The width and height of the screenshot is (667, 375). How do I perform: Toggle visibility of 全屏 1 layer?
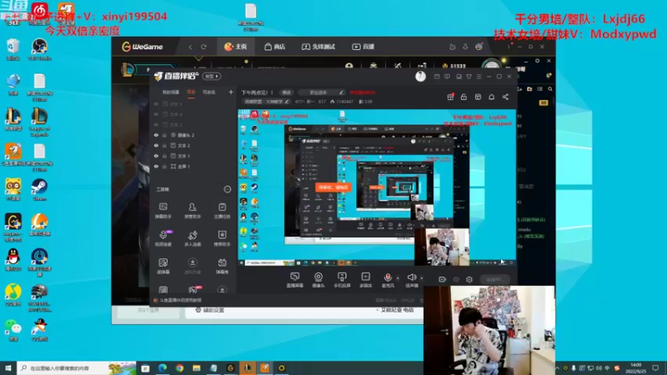156,166
